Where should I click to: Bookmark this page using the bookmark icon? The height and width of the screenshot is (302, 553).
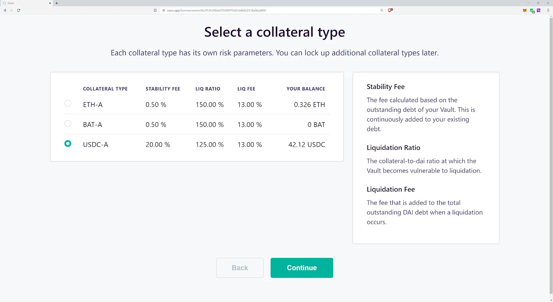(155, 10)
